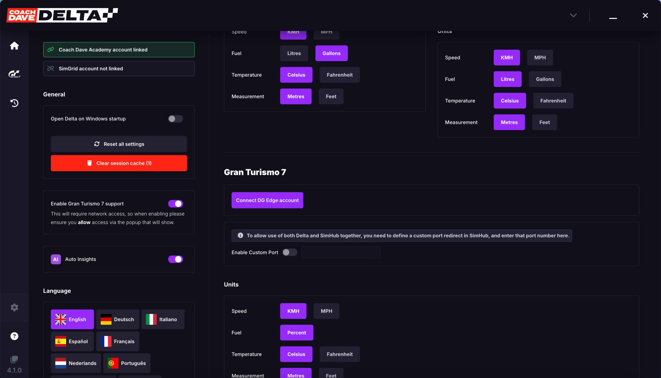This screenshot has height=378, width=661.
Task: Click the 4.1.0 version number
Action: [14, 370]
